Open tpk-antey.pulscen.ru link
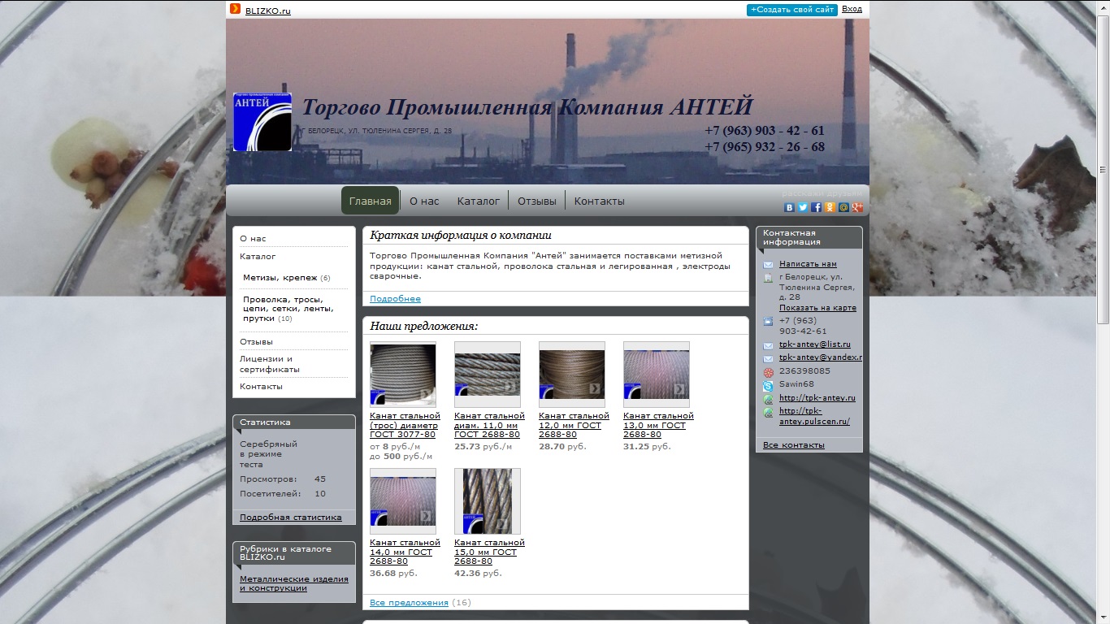Image resolution: width=1110 pixels, height=624 pixels. tap(814, 416)
